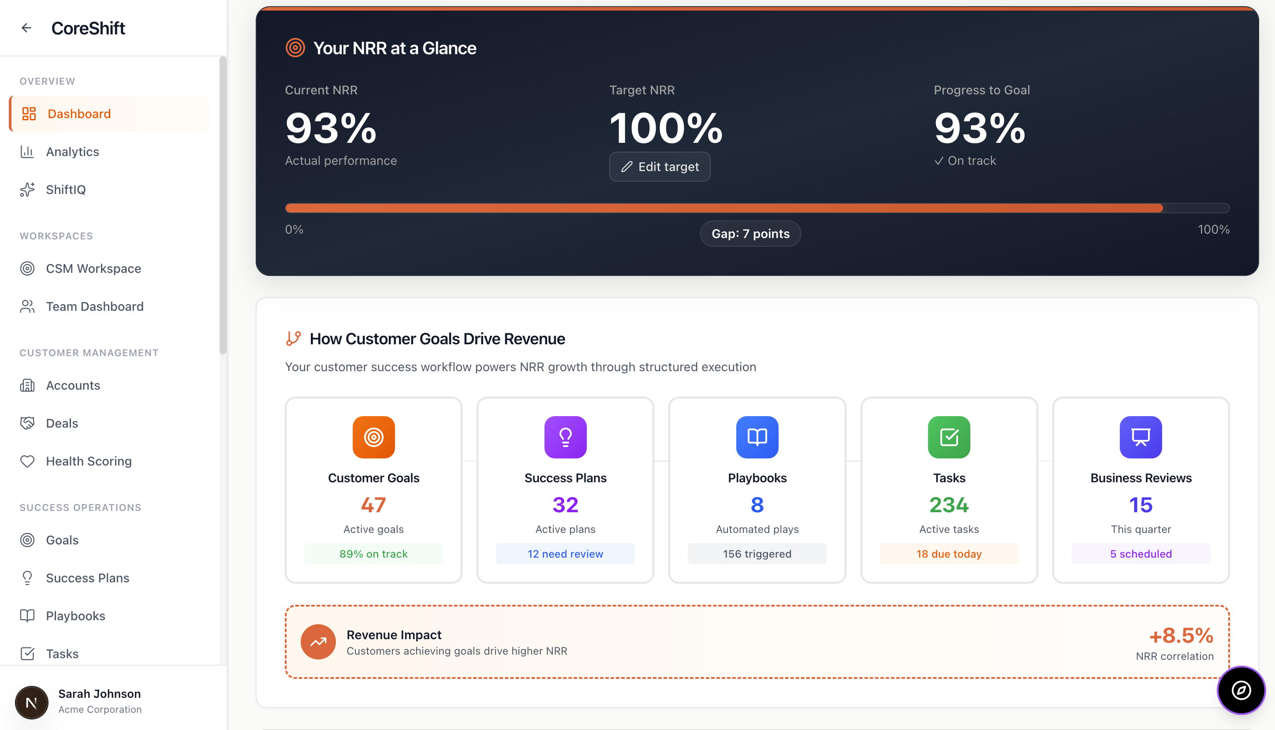Screen dimensions: 1275x730
Task: Click the sidebar scrollbar
Action: tap(223, 205)
